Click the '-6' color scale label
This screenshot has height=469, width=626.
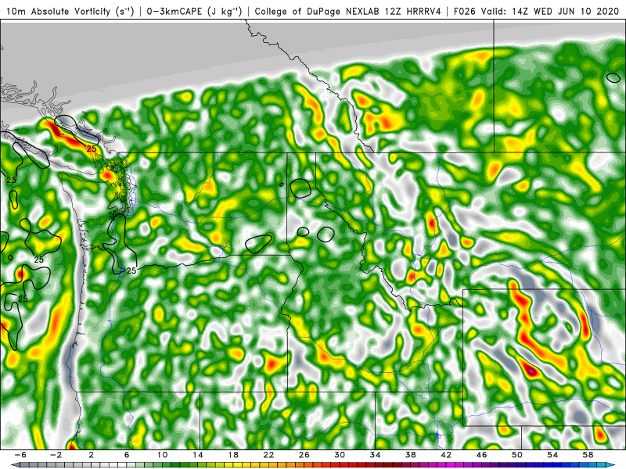coord(20,455)
